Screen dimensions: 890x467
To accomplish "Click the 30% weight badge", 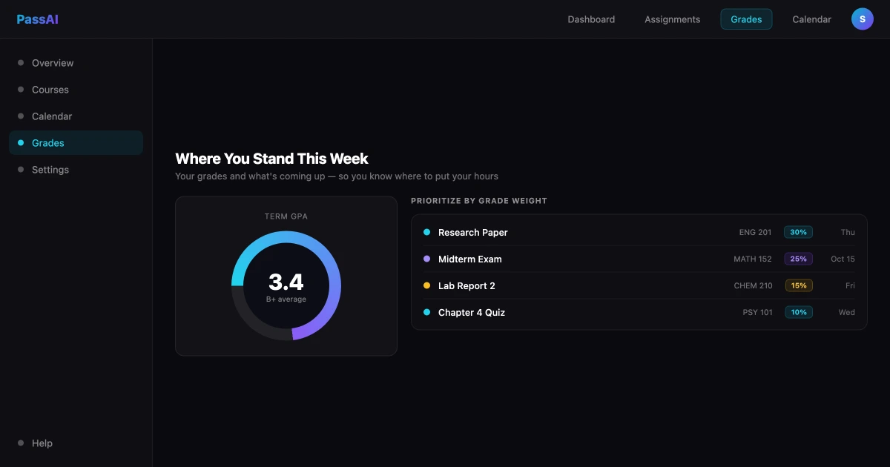I will [x=798, y=232].
